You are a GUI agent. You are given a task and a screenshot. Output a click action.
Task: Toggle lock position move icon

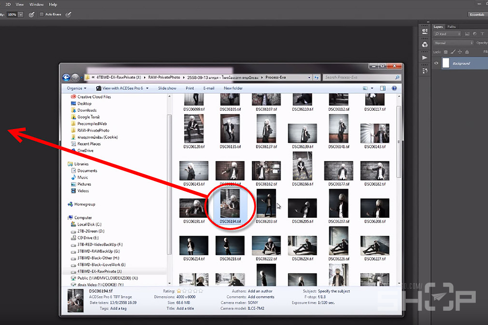point(460,52)
